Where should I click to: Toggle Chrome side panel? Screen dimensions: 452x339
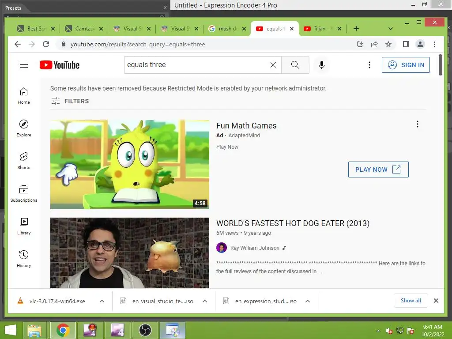406,44
